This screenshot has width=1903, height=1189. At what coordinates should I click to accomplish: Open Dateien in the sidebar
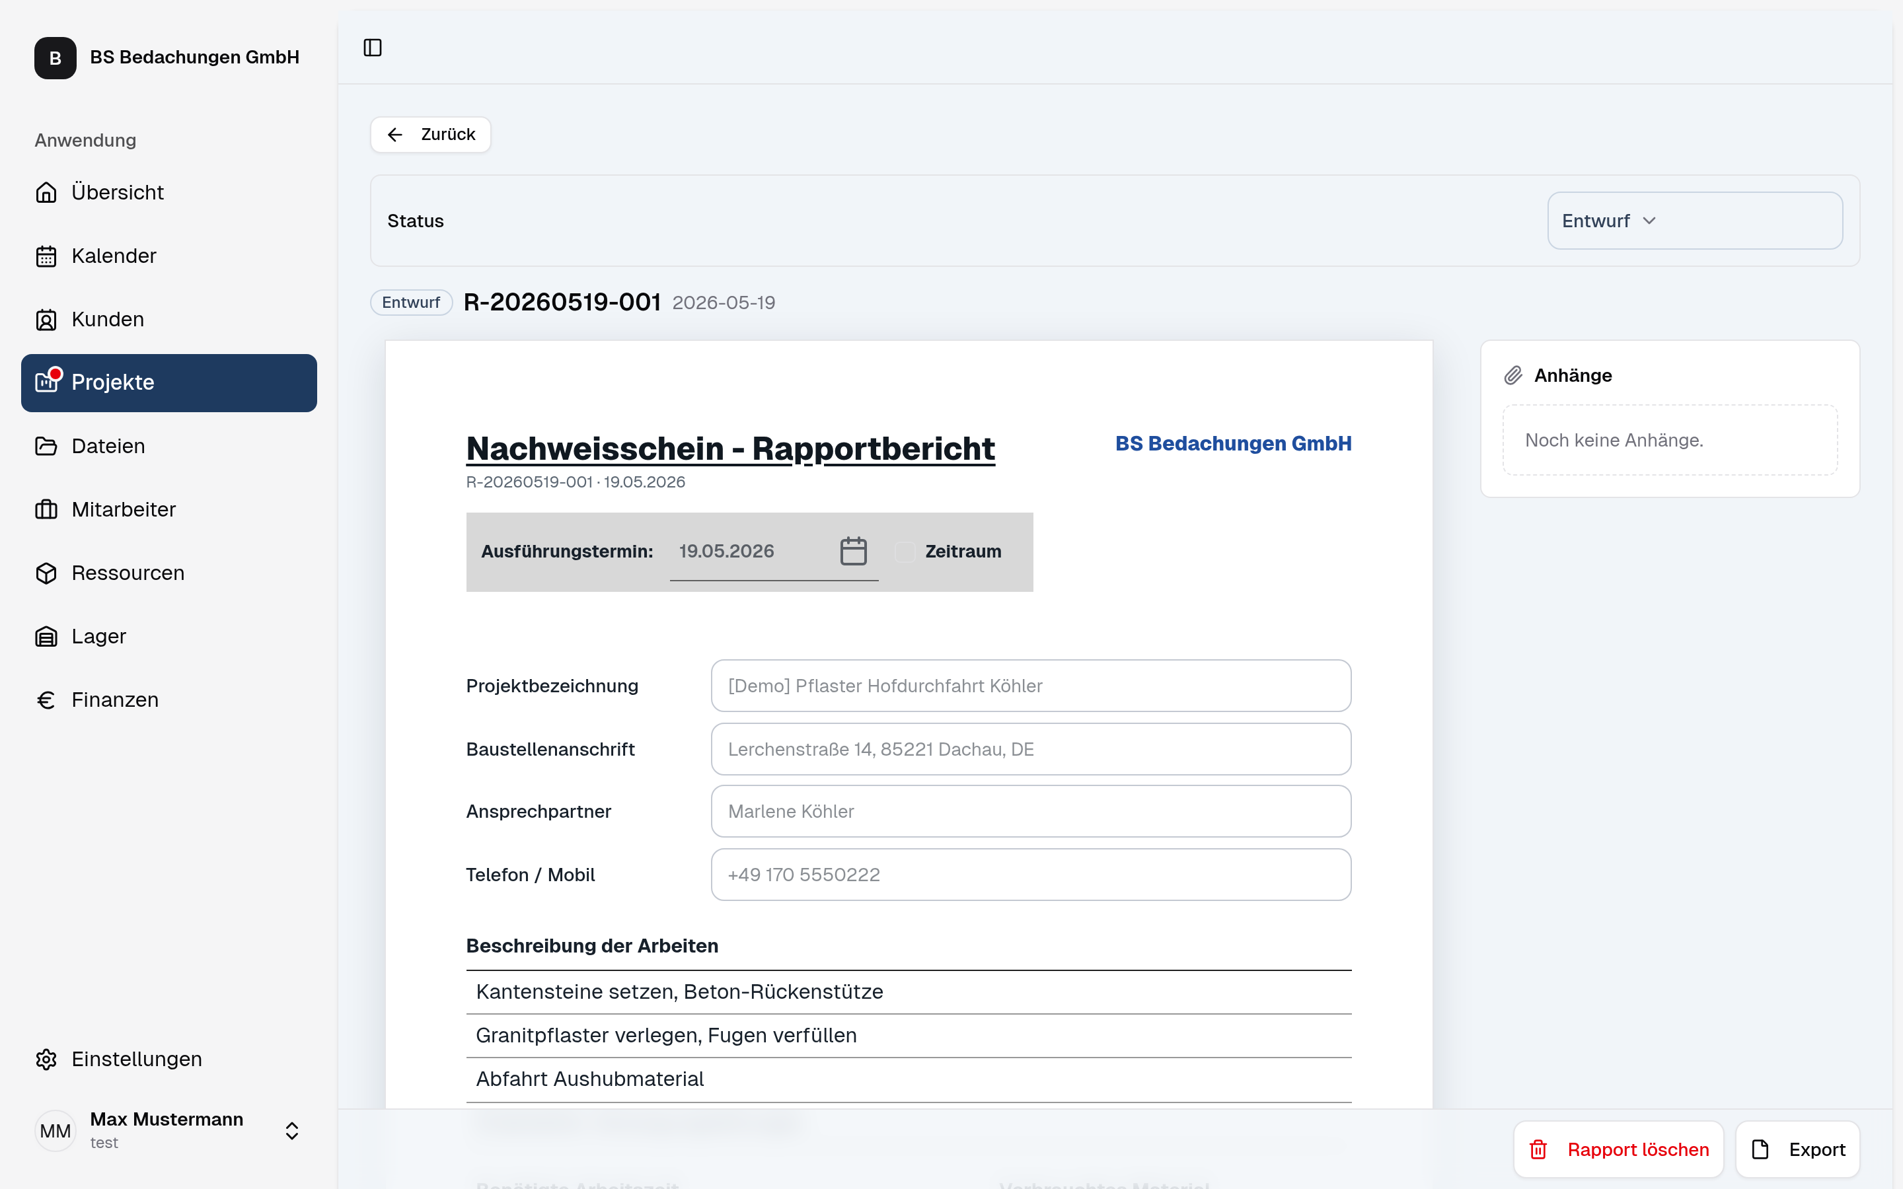(169, 446)
